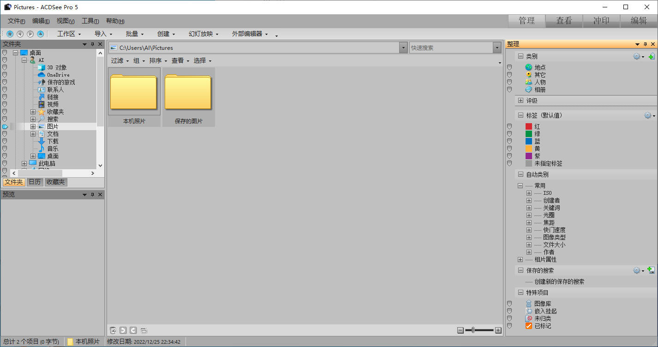
Task: Close the 预览 panel
Action: (x=100, y=195)
